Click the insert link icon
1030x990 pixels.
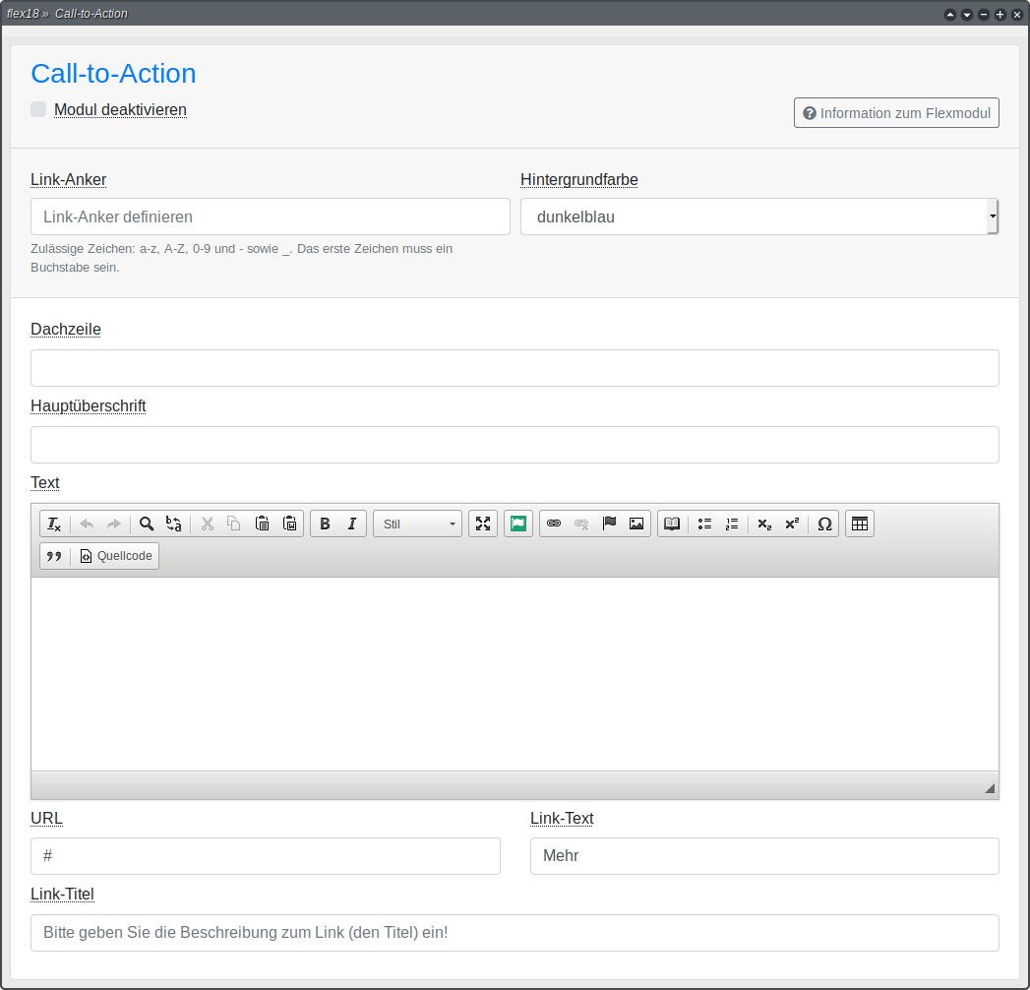click(554, 525)
